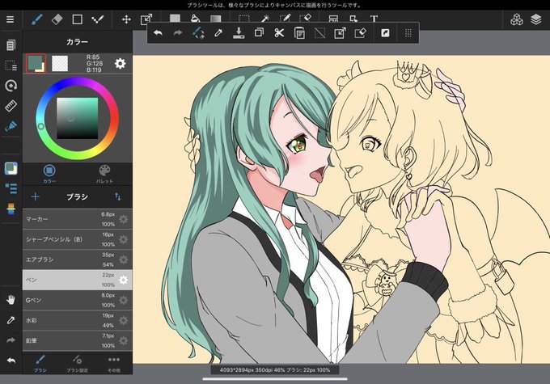Open the Layers stack icon at top right

coord(536,19)
